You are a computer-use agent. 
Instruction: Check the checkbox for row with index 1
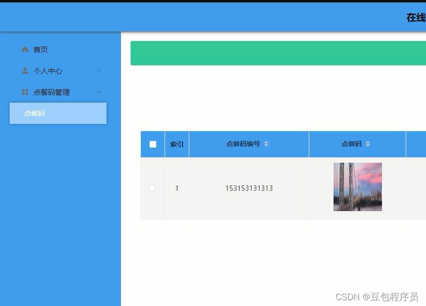152,188
